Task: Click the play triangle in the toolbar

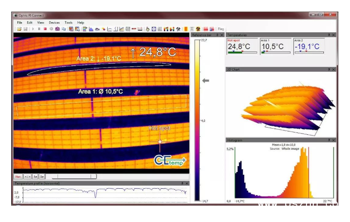Action: [33, 29]
